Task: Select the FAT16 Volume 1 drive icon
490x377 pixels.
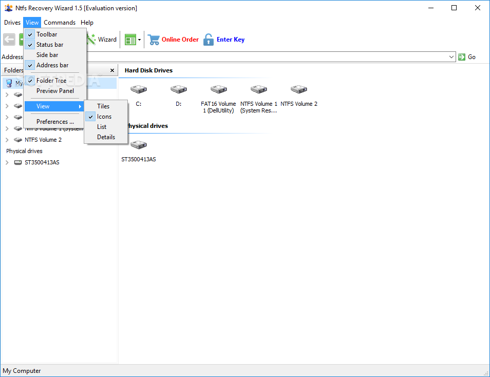Action: tap(218, 89)
